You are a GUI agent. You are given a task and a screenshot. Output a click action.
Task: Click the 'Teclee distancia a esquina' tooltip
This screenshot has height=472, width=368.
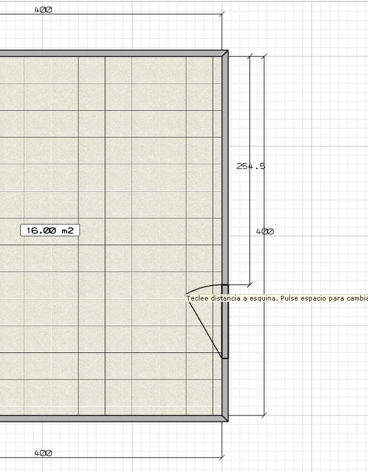(277, 298)
